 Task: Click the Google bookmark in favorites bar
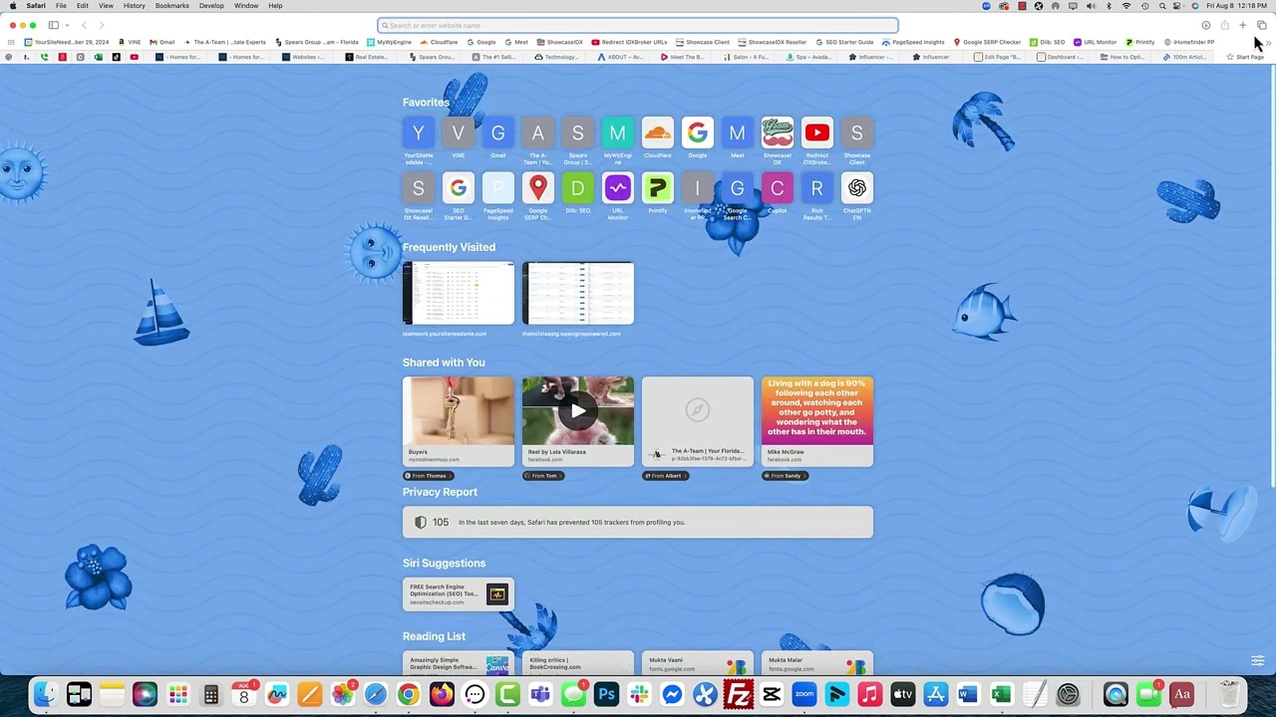coord(481,42)
